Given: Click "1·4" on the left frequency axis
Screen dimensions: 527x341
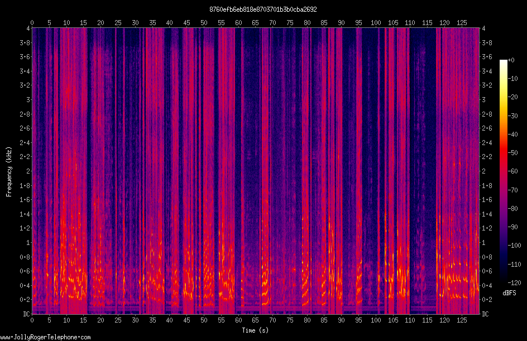Looking at the screenshot, I should point(25,214).
